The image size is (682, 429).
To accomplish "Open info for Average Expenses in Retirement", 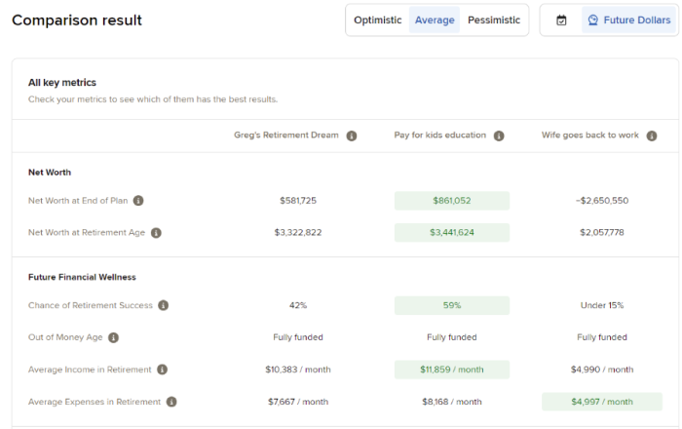I will pos(170,402).
